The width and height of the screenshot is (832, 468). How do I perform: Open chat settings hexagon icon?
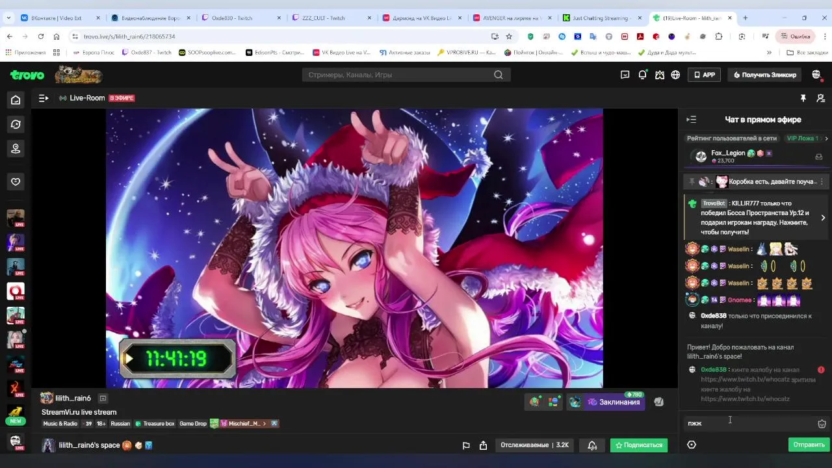pos(692,445)
